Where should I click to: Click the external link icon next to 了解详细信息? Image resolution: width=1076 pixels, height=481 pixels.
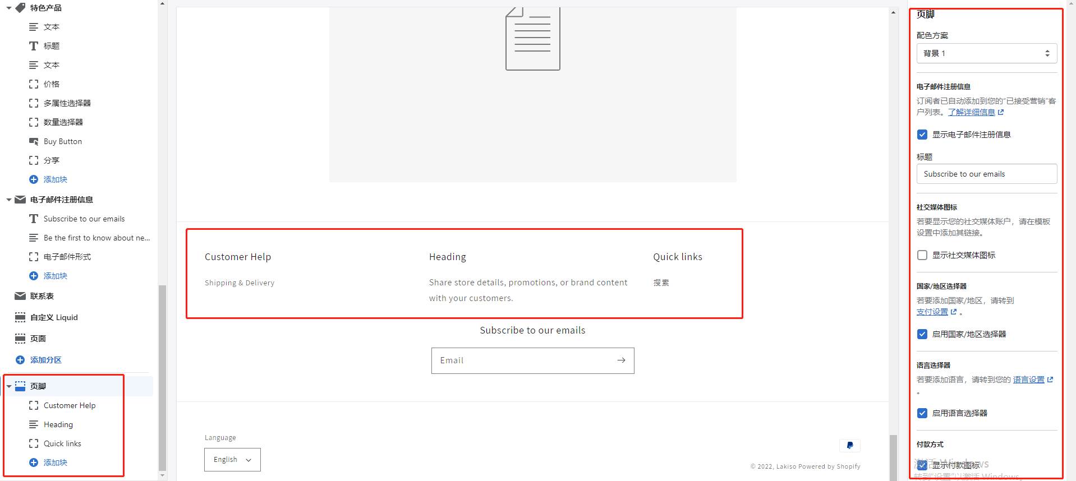click(x=1001, y=112)
